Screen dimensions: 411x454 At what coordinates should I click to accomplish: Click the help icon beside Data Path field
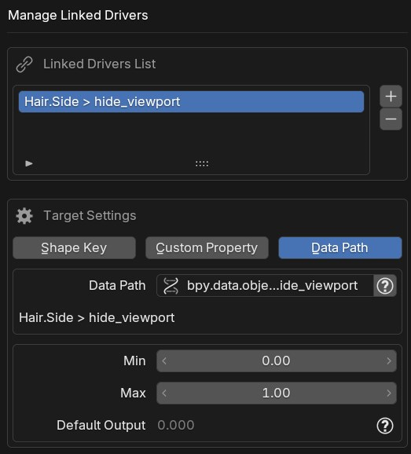pyautogui.click(x=385, y=286)
